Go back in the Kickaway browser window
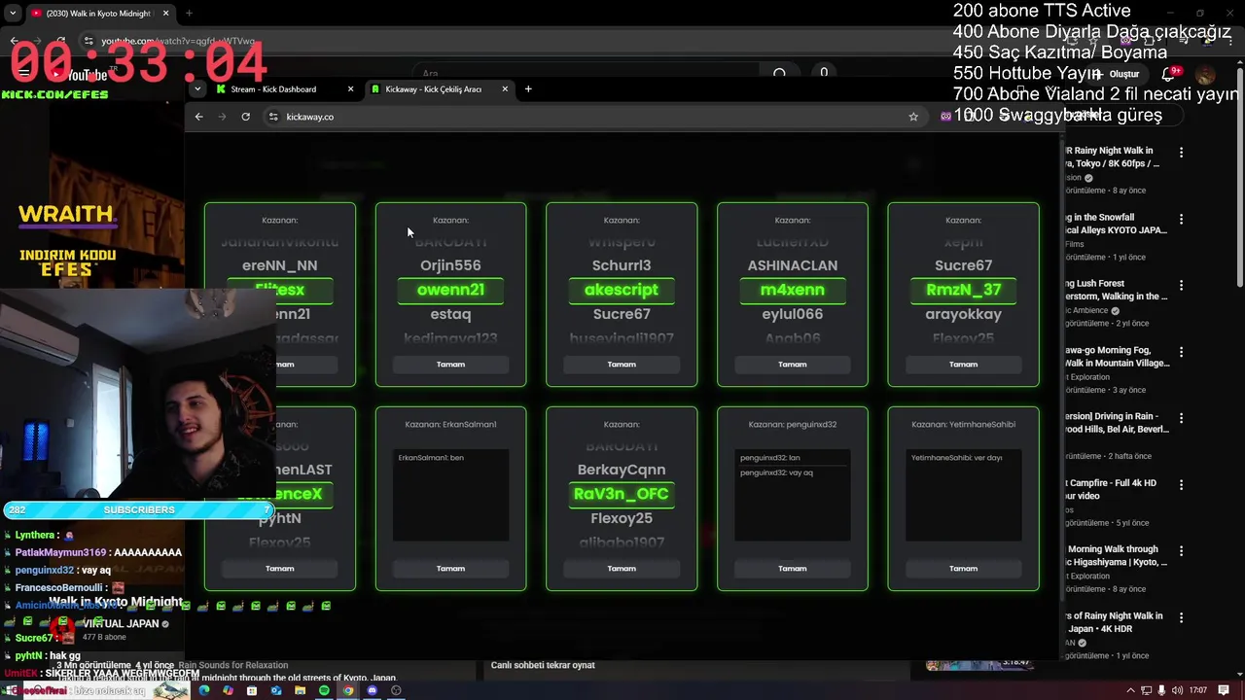This screenshot has height=700, width=1245. pyautogui.click(x=198, y=117)
